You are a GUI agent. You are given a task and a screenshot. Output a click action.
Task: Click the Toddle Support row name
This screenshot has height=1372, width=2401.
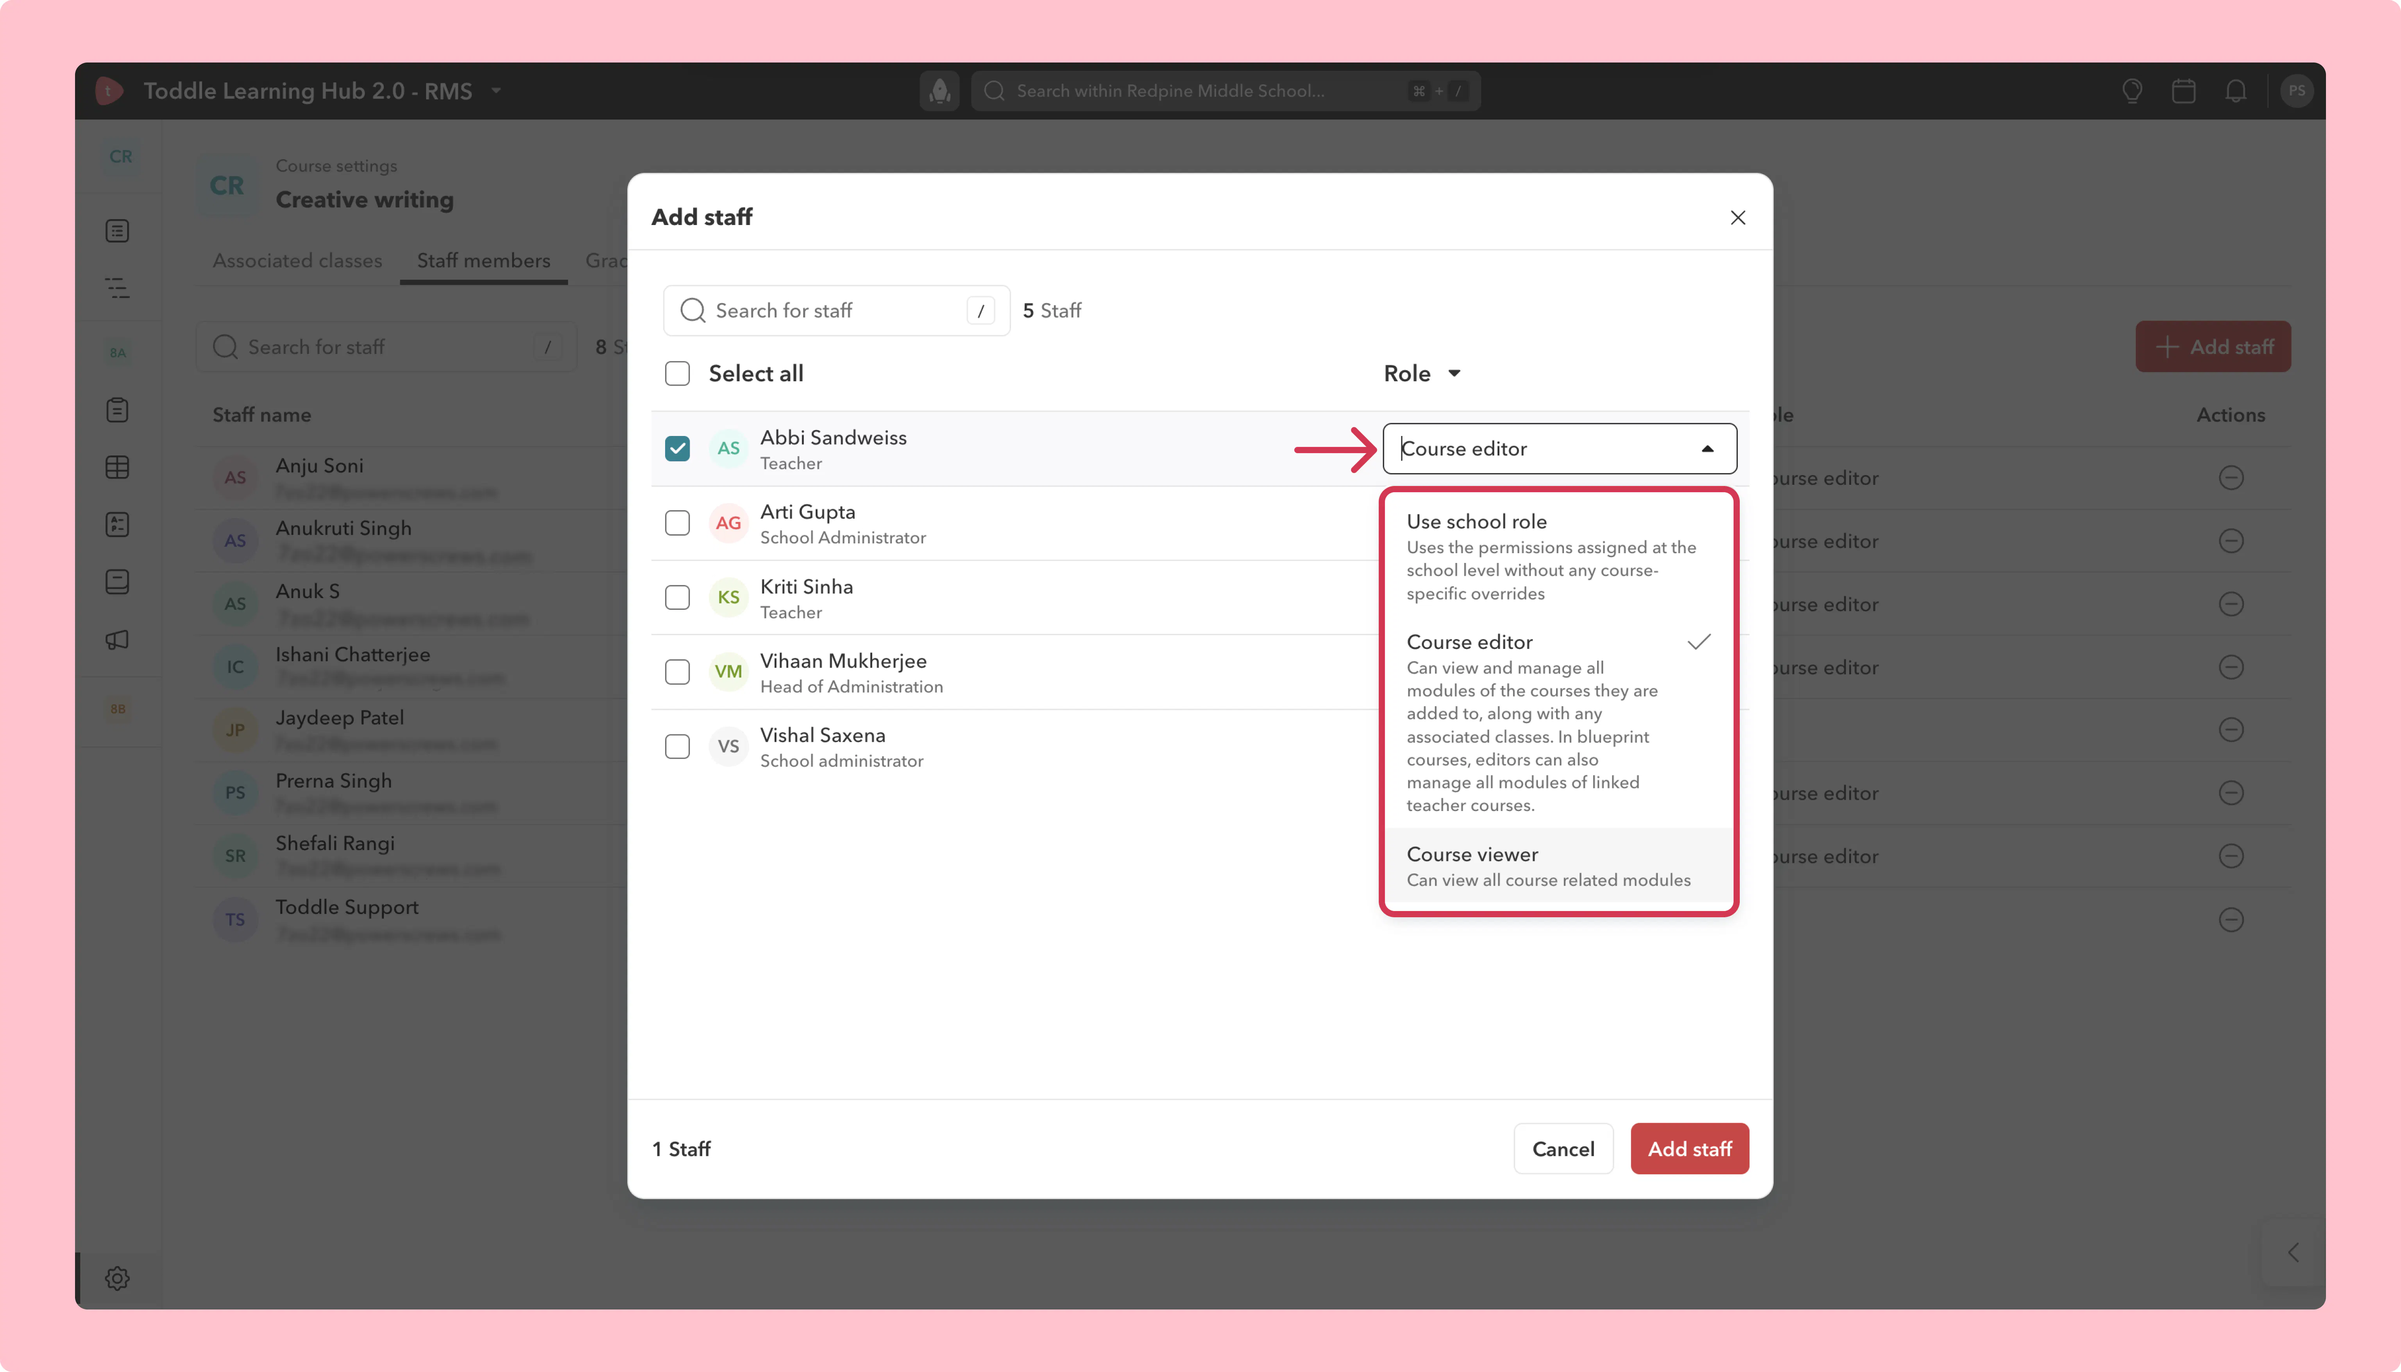347,908
